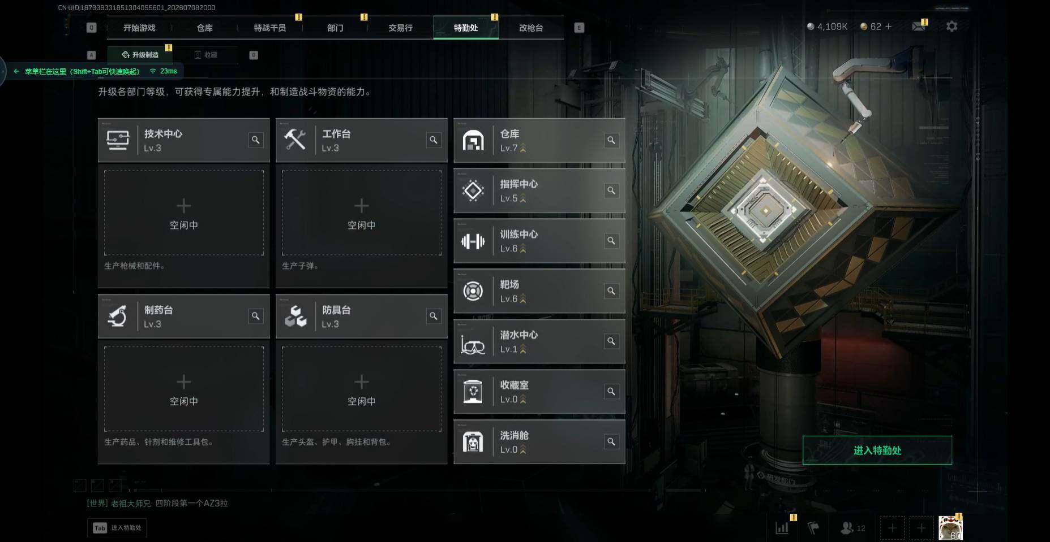Click the Tab 进入特勤处 hint button
This screenshot has height=542, width=1050.
(117, 528)
